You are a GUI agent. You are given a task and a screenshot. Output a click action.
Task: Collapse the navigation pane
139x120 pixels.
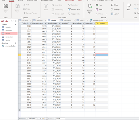(x=16, y=21)
